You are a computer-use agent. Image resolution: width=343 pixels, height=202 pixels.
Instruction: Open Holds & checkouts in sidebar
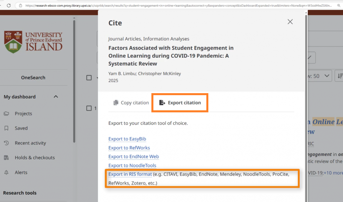35,158
